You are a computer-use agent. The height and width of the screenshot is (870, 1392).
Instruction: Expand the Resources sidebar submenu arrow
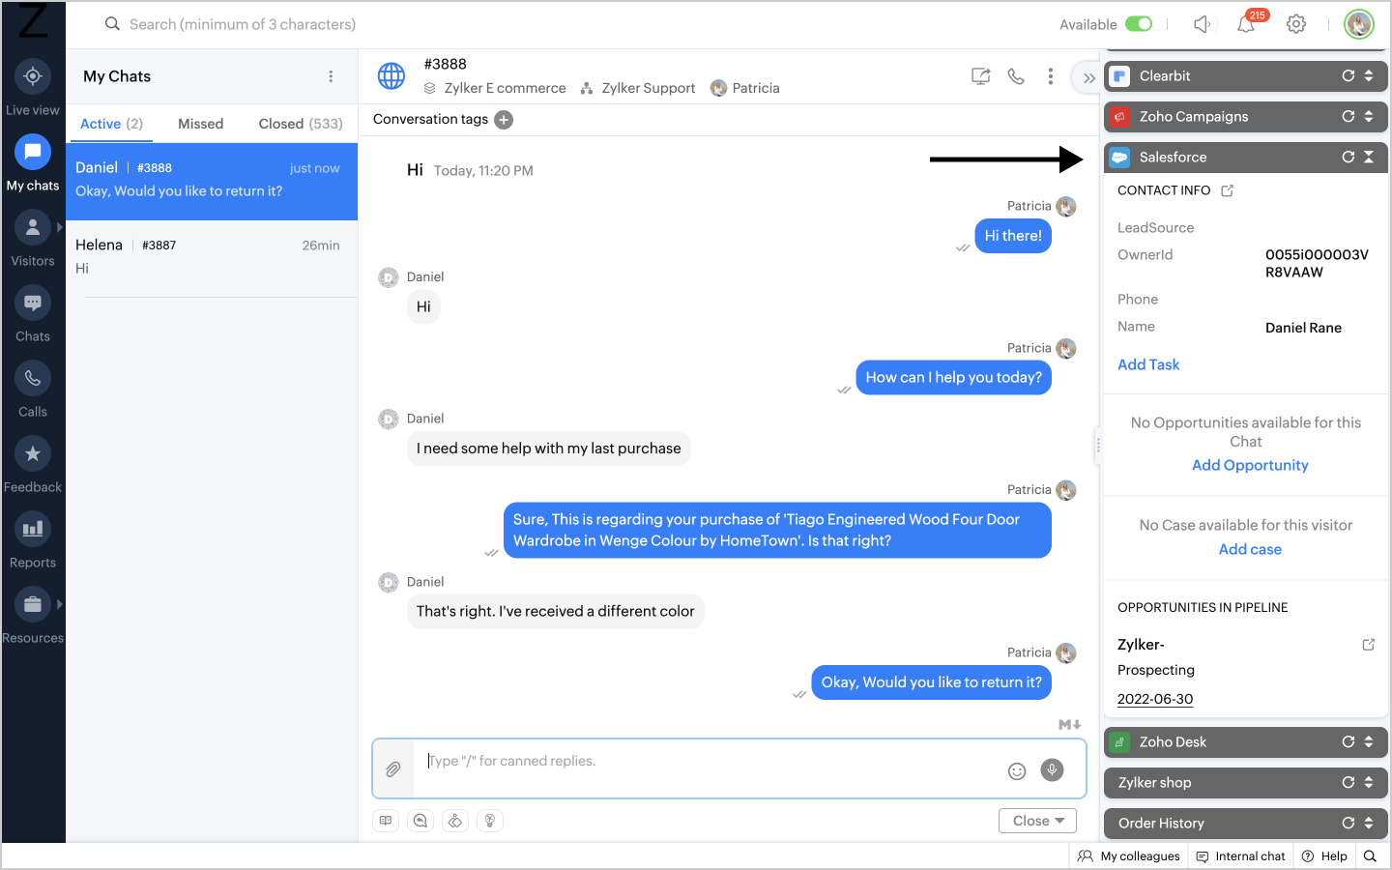pos(60,604)
